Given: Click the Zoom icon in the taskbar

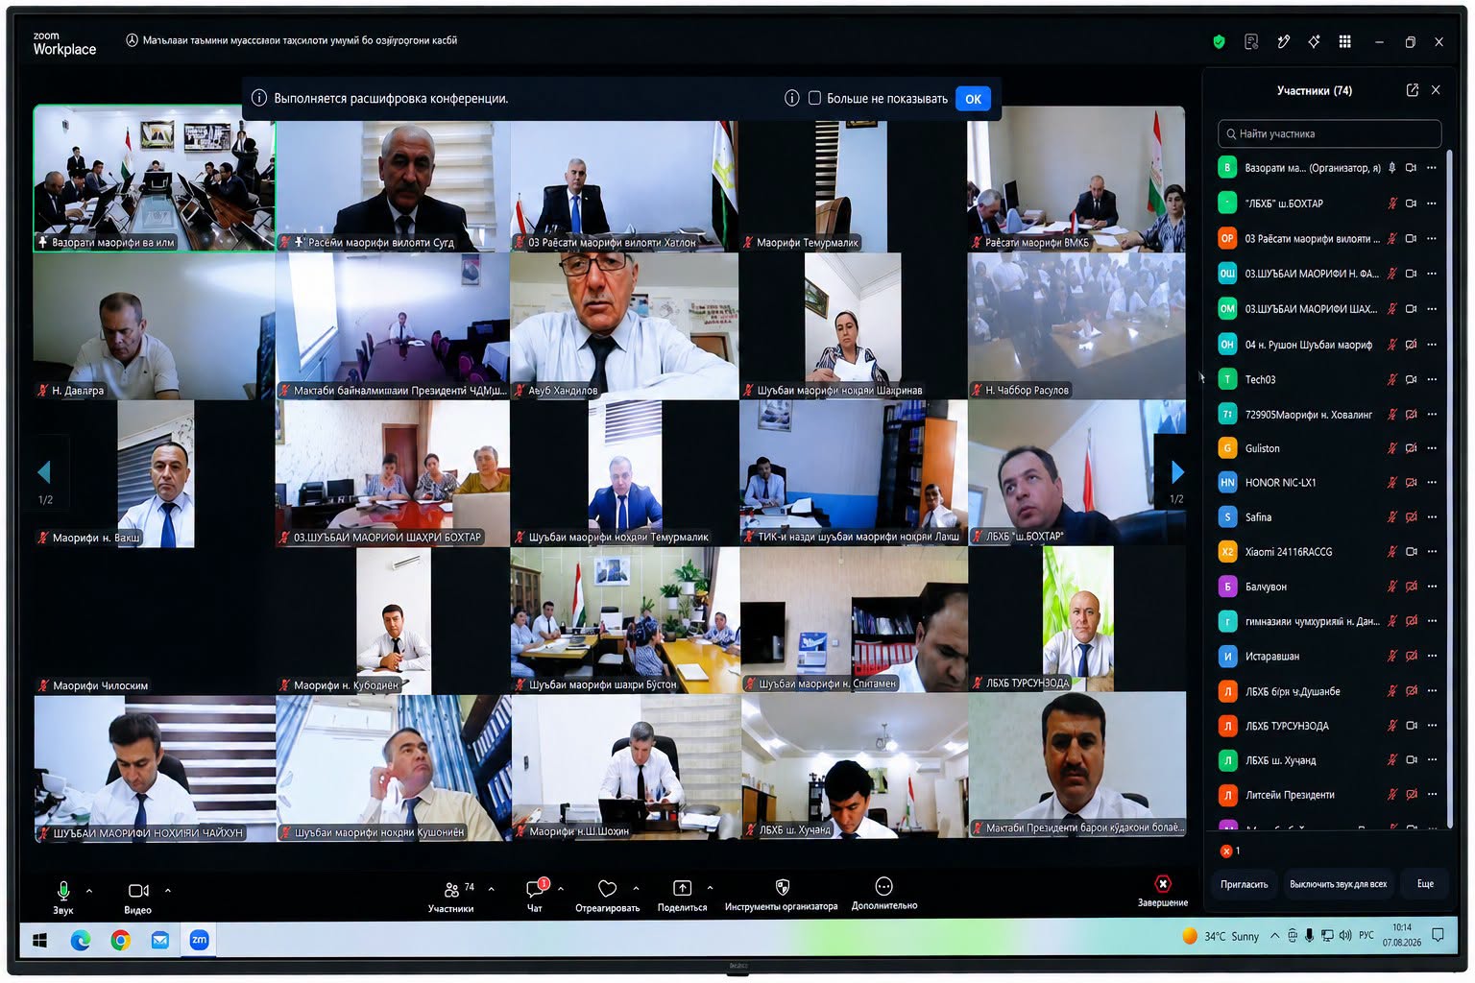Looking at the screenshot, I should [199, 940].
